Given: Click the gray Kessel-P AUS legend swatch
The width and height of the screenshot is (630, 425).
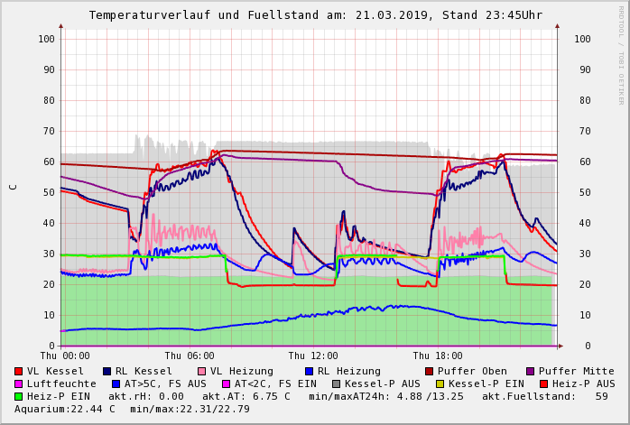Looking at the screenshot, I should pyautogui.click(x=335, y=383).
